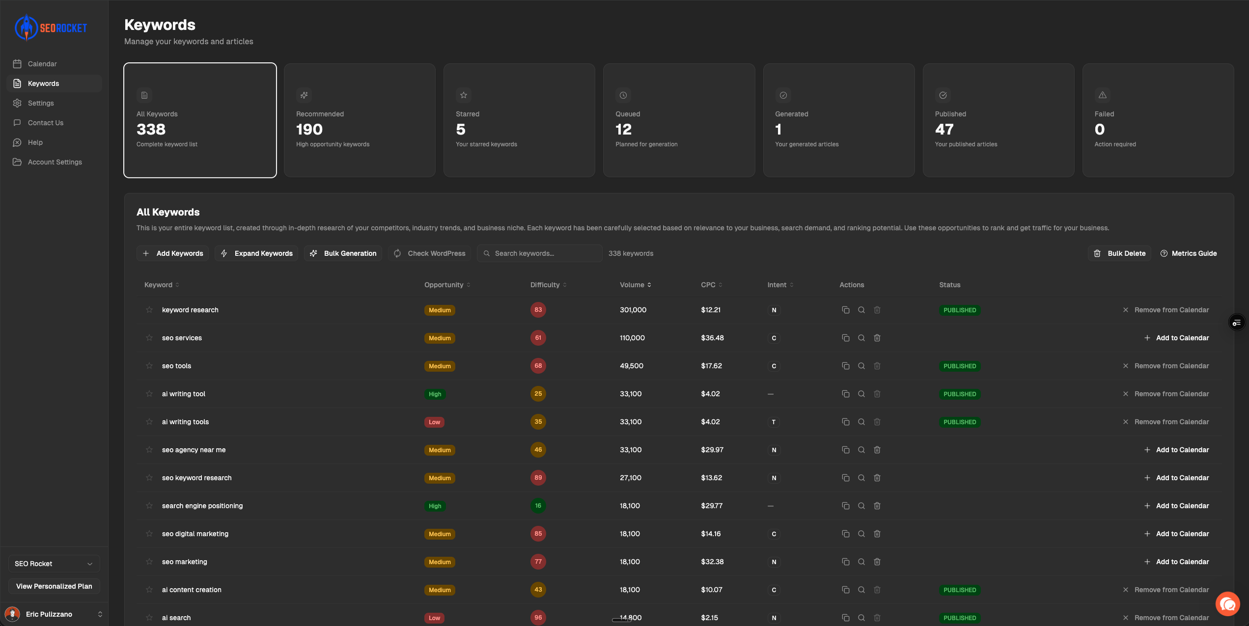Click the Bulk Generation button
The width and height of the screenshot is (1249, 626).
click(x=343, y=253)
